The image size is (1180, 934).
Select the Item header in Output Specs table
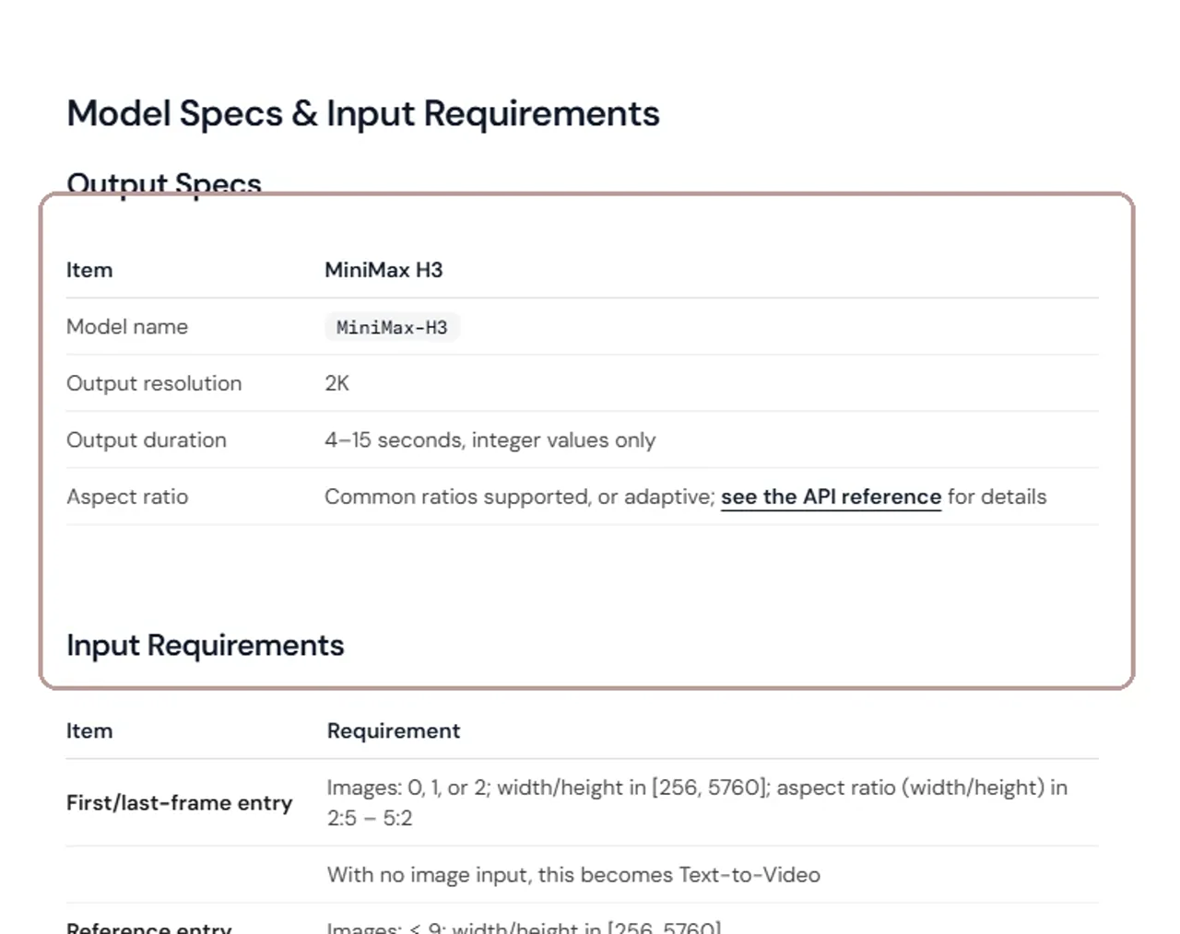point(89,270)
